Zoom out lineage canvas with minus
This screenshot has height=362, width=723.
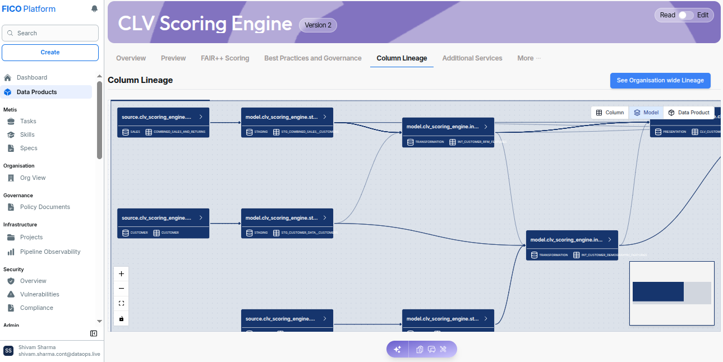121,289
